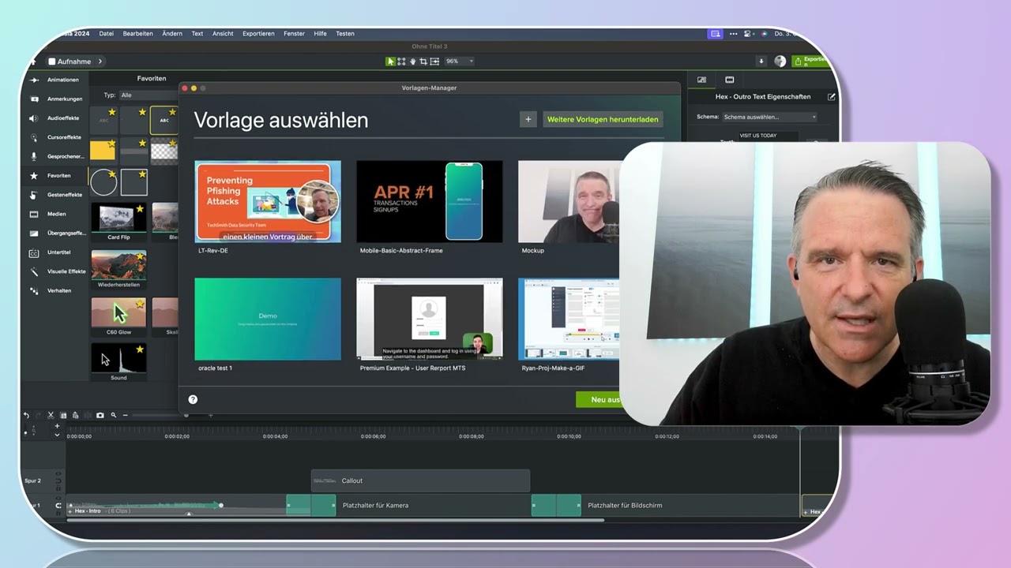Open the Übergangseffekte transitions panel

pos(57,233)
